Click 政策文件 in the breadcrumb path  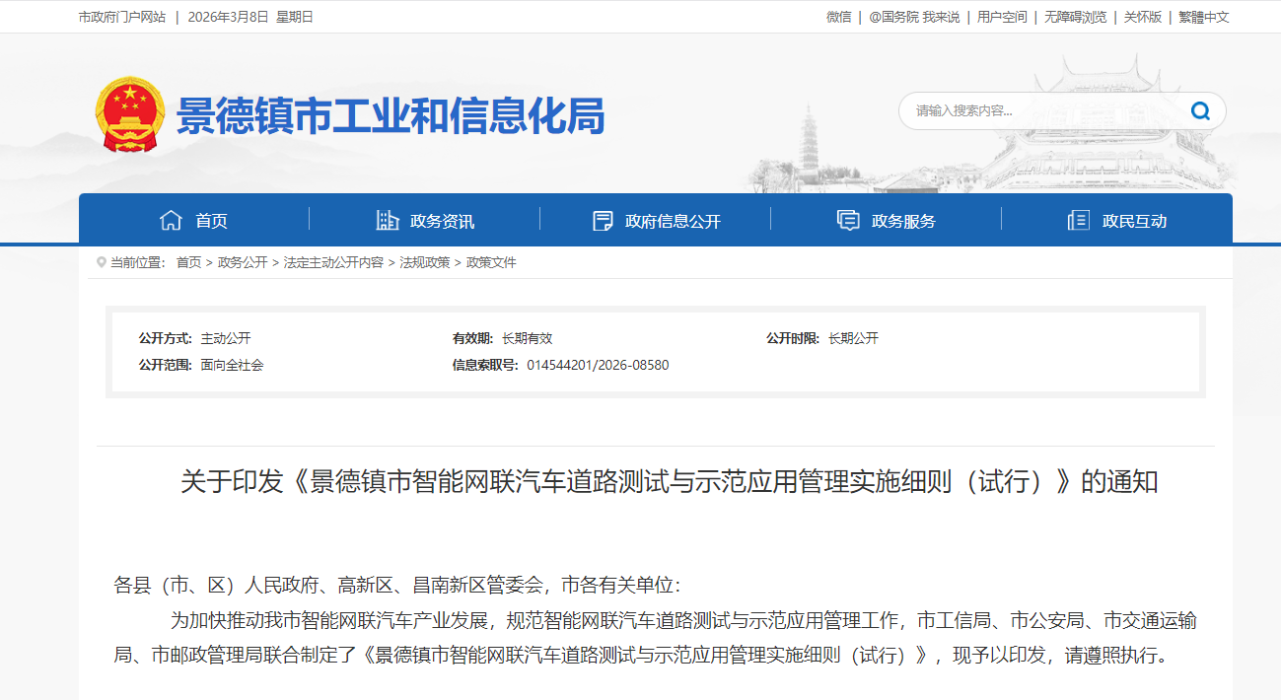[491, 262]
